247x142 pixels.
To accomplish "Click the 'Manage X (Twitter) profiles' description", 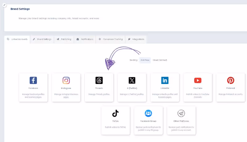I will click(x=132, y=94).
